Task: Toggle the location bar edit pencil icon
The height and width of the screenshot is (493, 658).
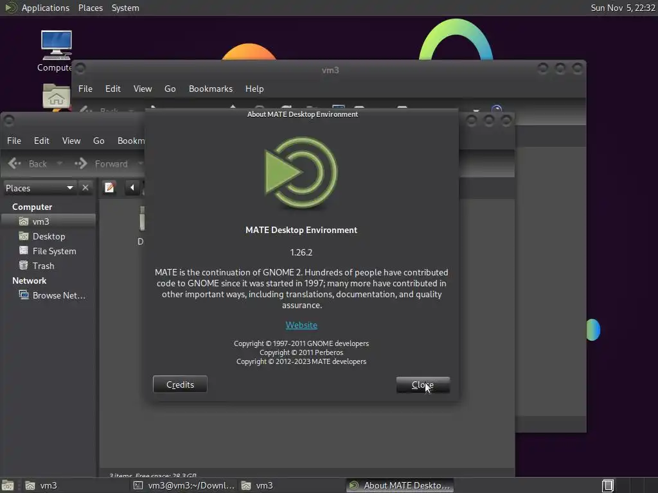Action: pyautogui.click(x=109, y=187)
